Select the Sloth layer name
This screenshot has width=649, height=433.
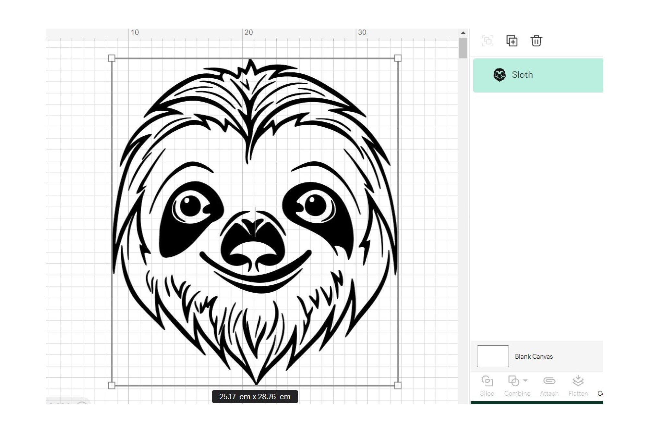pos(522,75)
